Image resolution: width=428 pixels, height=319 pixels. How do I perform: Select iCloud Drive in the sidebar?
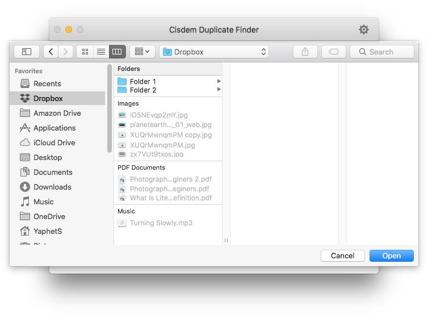click(x=57, y=142)
